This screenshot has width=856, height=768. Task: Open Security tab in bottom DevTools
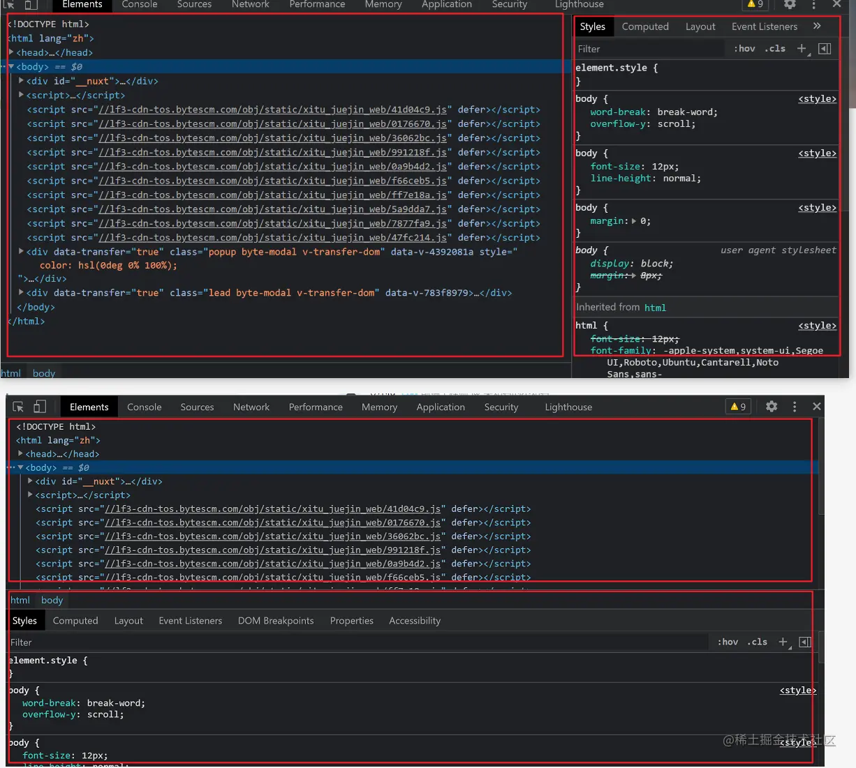pyautogui.click(x=501, y=407)
